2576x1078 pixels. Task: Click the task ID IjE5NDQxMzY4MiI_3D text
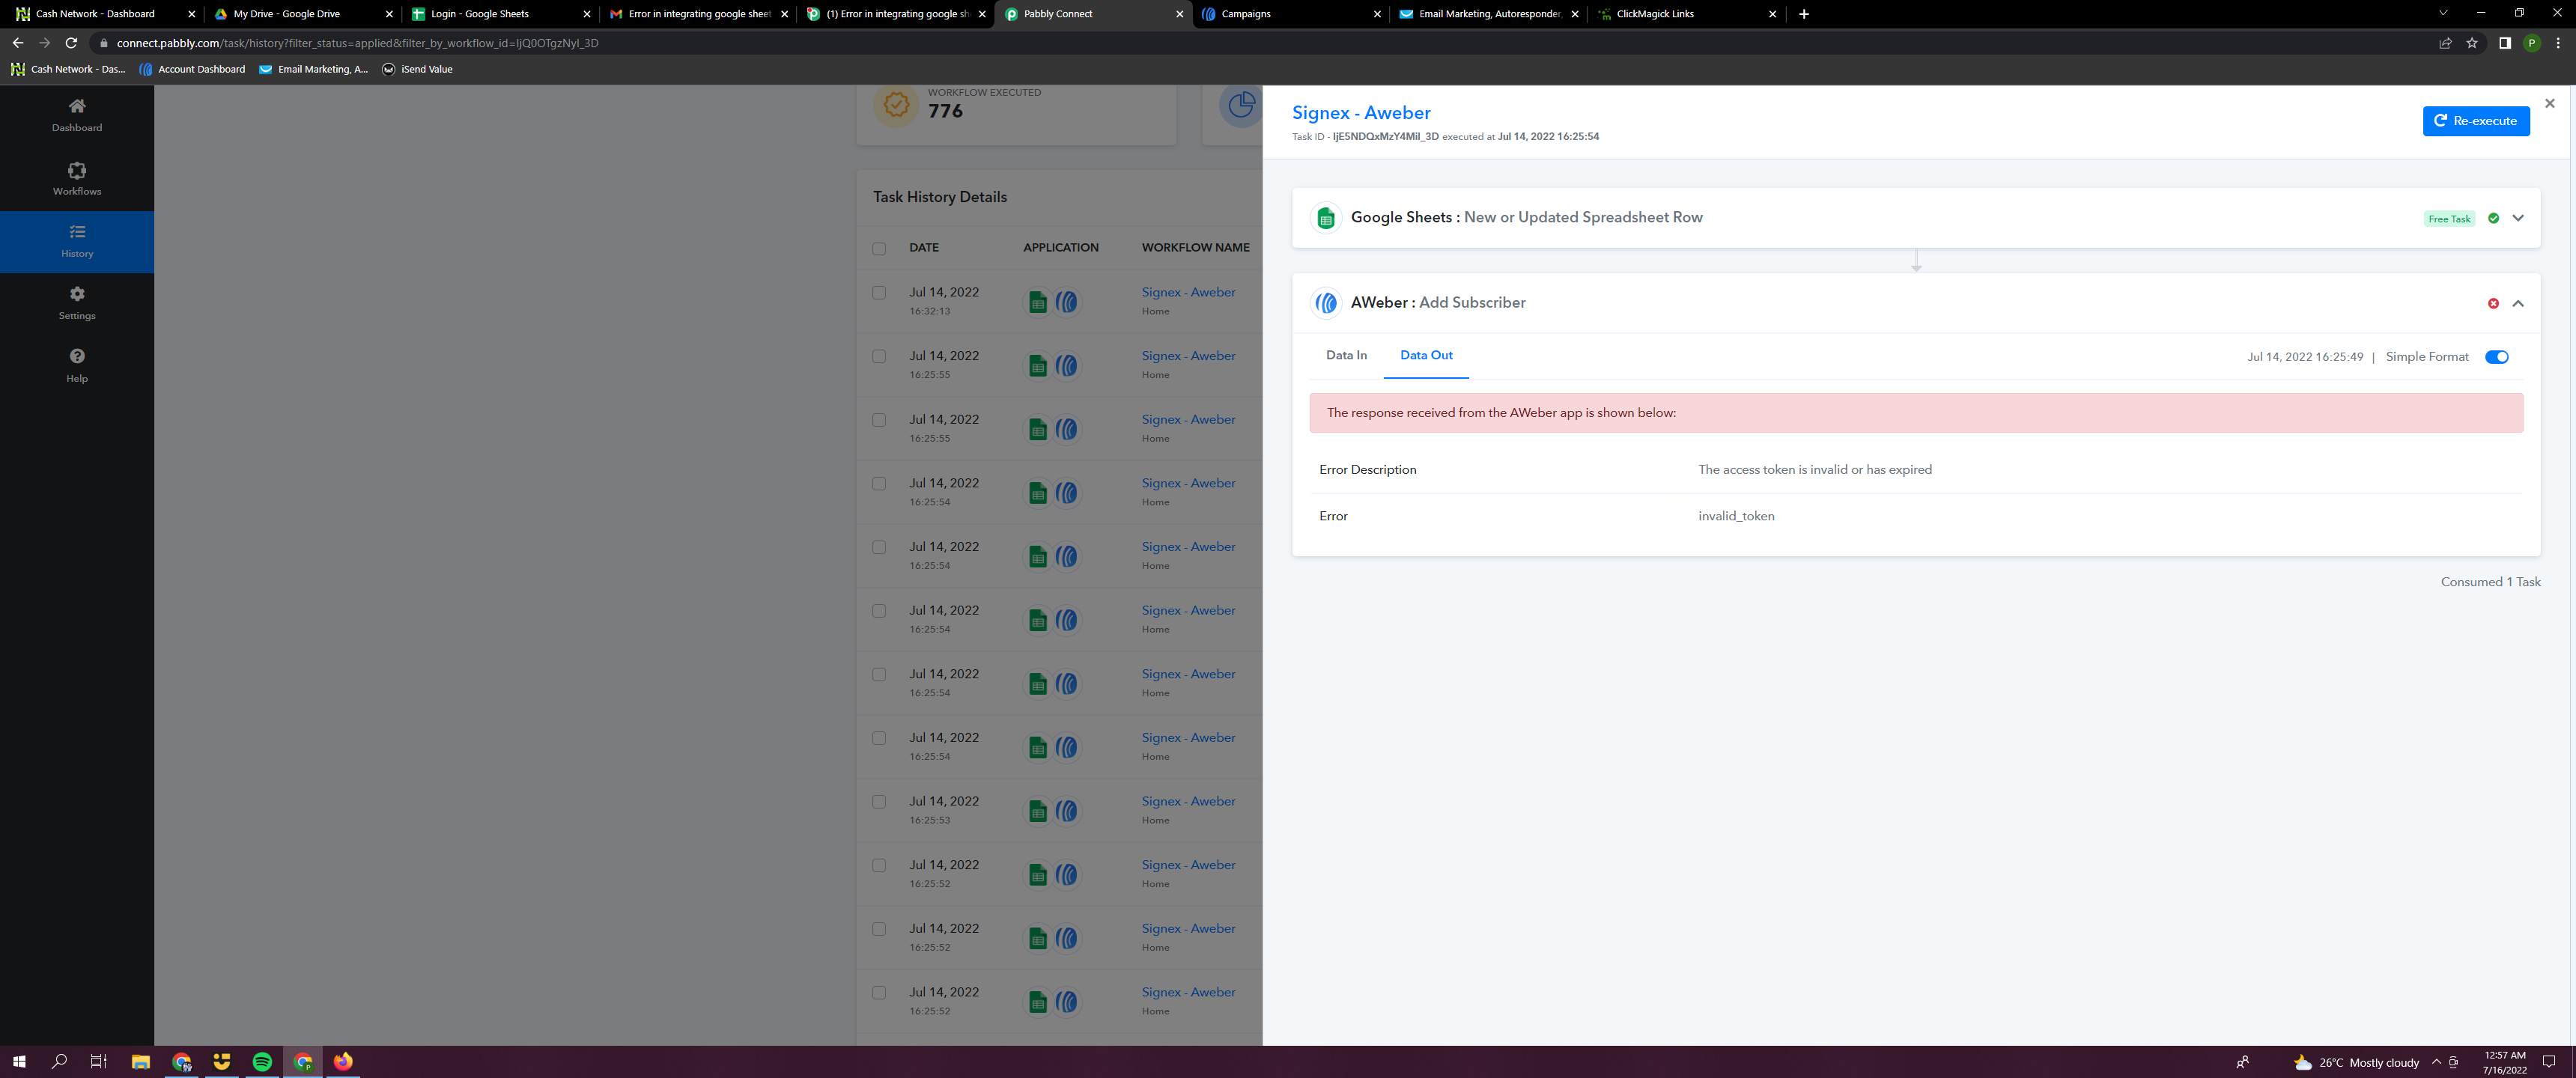click(1385, 137)
